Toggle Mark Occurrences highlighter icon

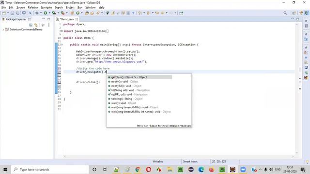[x=113, y=13]
